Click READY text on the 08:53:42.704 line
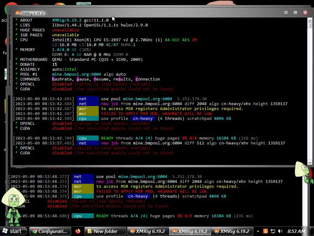 click(107, 138)
